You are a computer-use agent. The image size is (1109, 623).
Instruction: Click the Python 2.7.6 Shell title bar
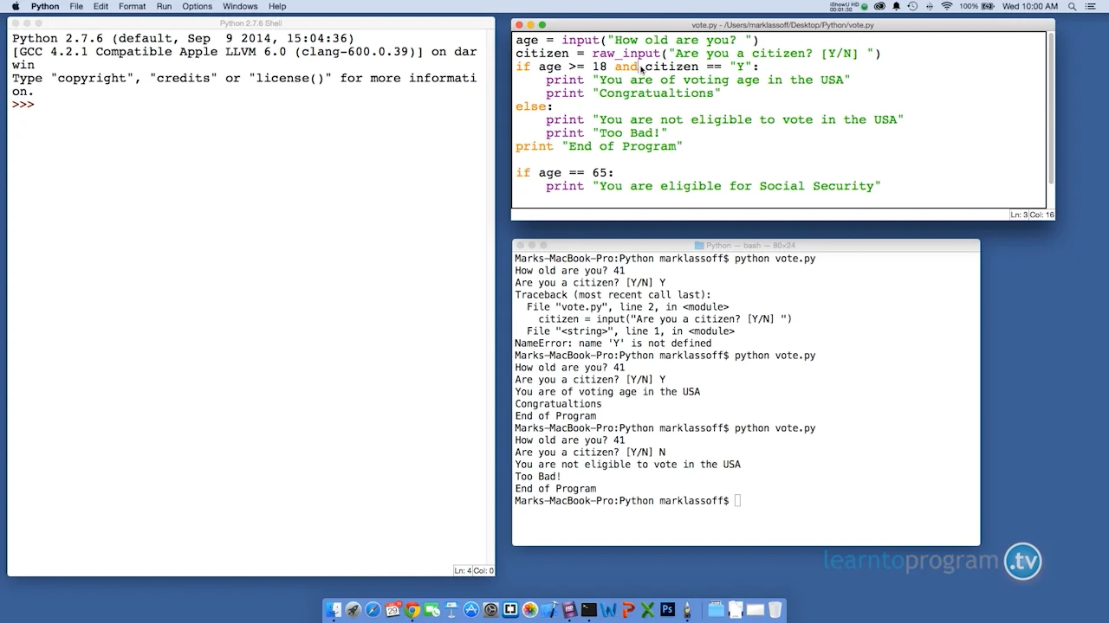pyautogui.click(x=250, y=23)
